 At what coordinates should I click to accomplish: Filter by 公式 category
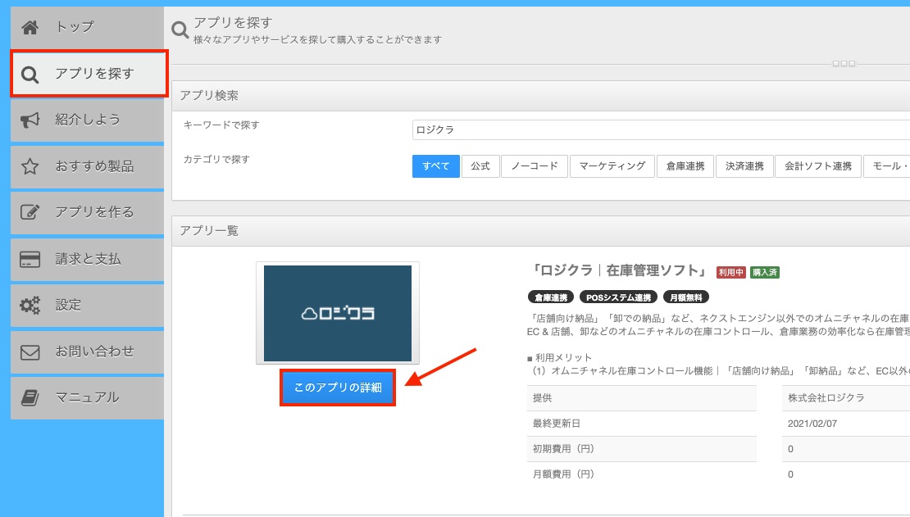pos(480,166)
